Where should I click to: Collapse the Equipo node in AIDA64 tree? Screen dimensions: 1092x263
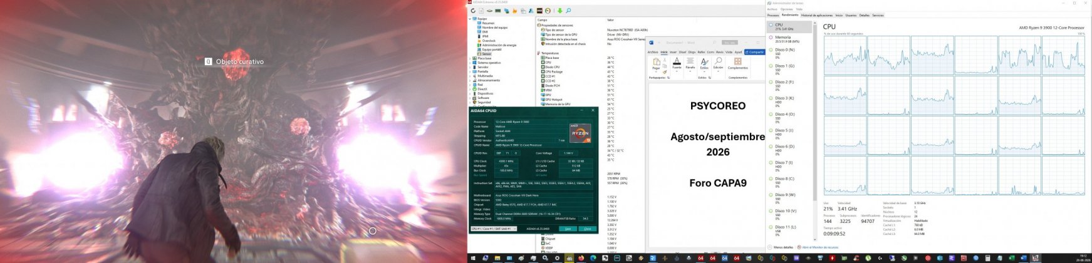click(x=470, y=19)
